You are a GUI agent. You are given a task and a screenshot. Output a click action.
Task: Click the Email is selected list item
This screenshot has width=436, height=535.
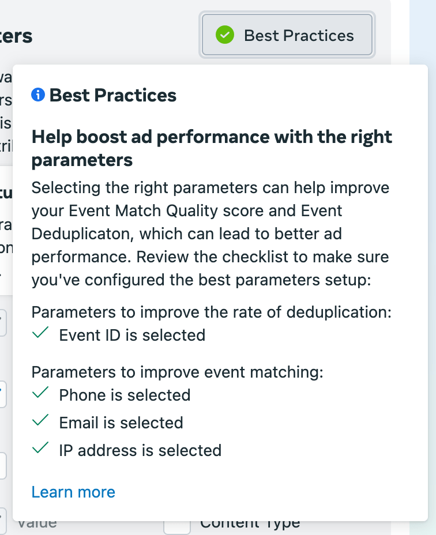pyautogui.click(x=121, y=423)
